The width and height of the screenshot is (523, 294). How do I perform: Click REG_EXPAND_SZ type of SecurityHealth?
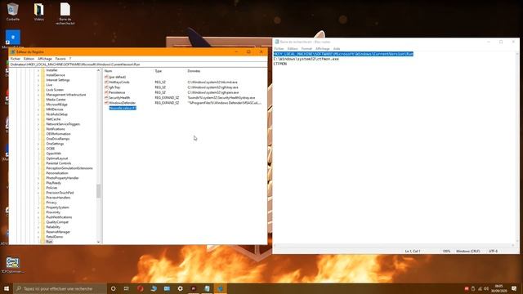pyautogui.click(x=167, y=98)
